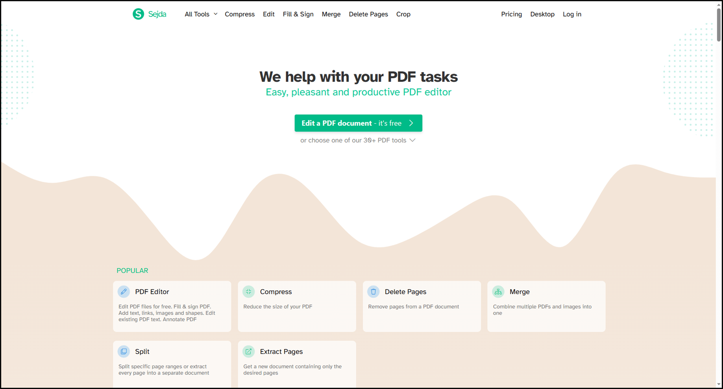Click the vertical page scrollbar thumb

(x=719, y=24)
